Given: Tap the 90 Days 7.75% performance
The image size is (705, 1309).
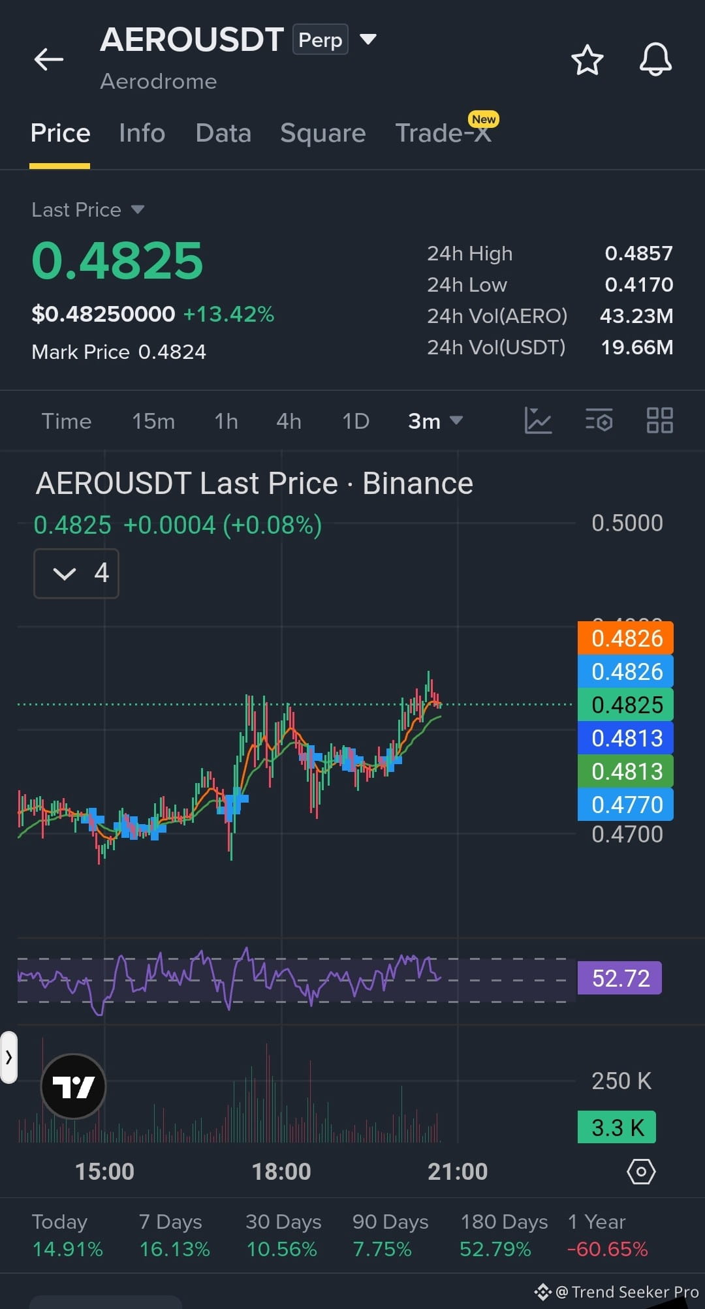Looking at the screenshot, I should (390, 1235).
